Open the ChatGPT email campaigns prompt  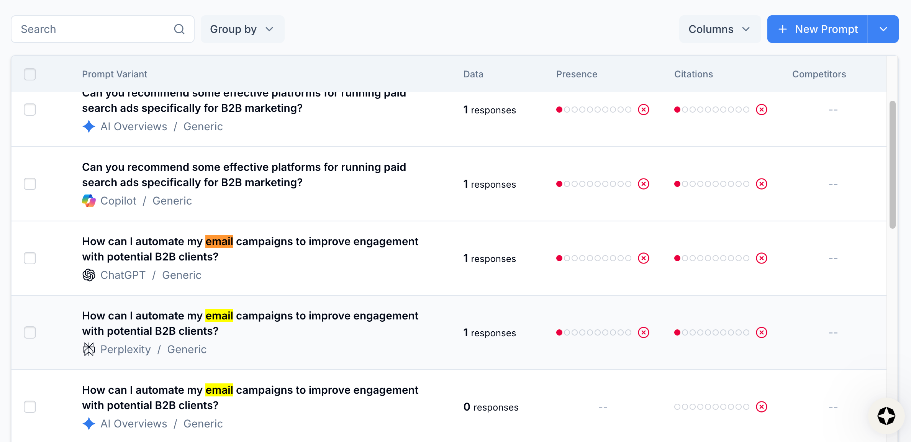click(x=250, y=249)
